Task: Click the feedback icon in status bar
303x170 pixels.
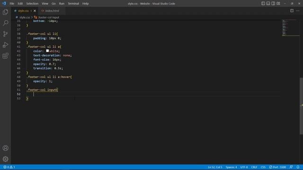Action: [291, 167]
